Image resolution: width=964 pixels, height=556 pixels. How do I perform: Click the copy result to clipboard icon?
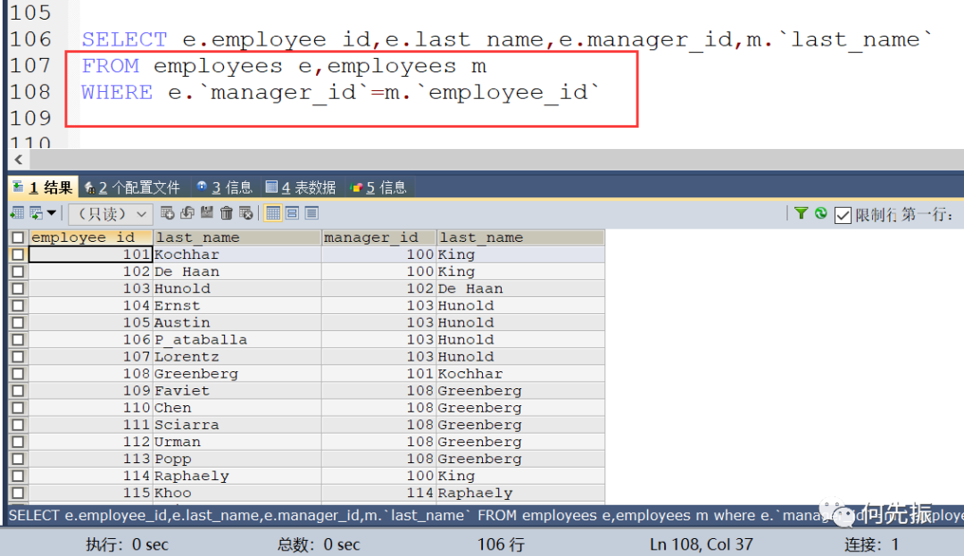37,213
